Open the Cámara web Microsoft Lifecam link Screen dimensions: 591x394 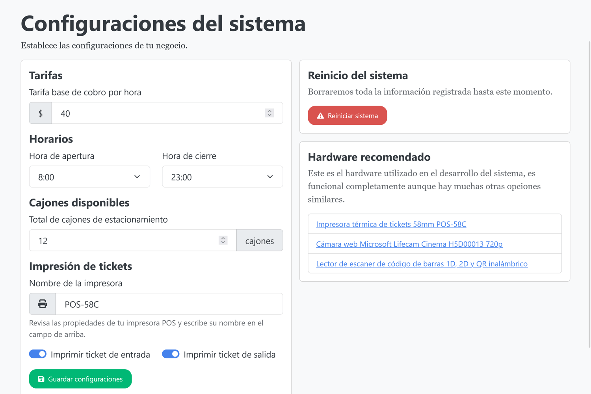409,244
